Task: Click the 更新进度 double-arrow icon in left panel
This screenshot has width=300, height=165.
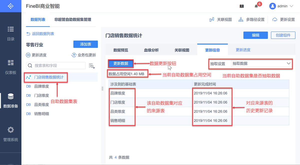Action: point(28,55)
